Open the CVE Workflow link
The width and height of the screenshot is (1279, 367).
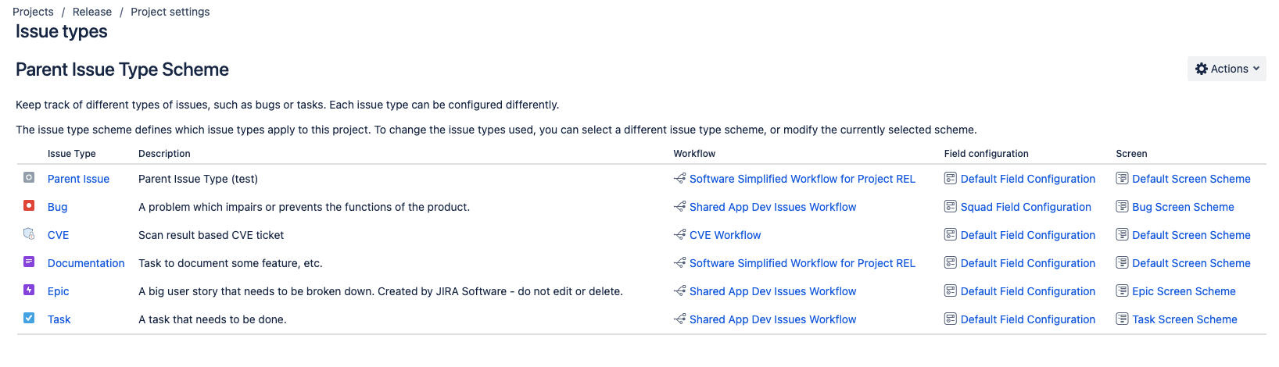point(725,235)
